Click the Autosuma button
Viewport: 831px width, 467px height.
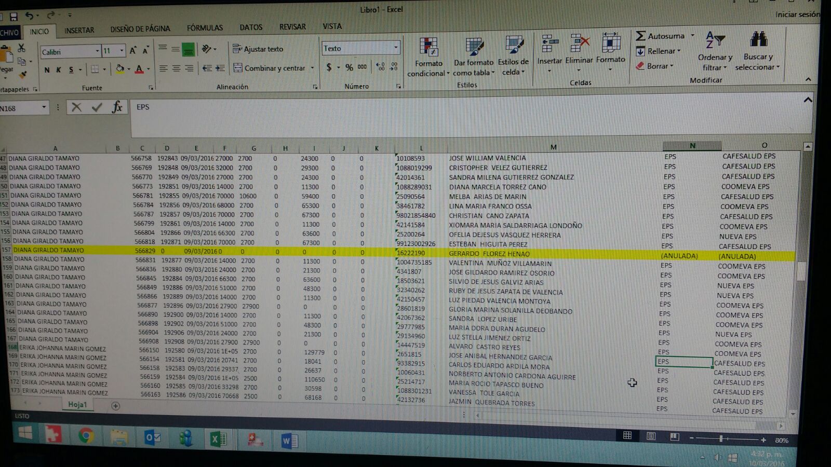tap(661, 36)
